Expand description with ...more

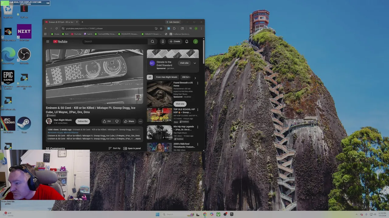137,139
